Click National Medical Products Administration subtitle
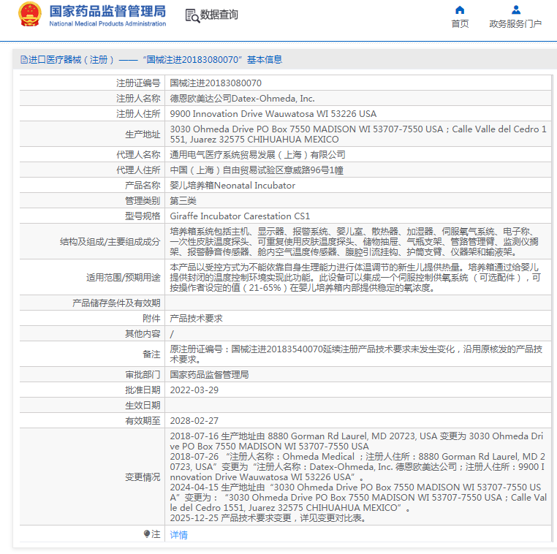This screenshot has width=557, height=554. tap(107, 24)
